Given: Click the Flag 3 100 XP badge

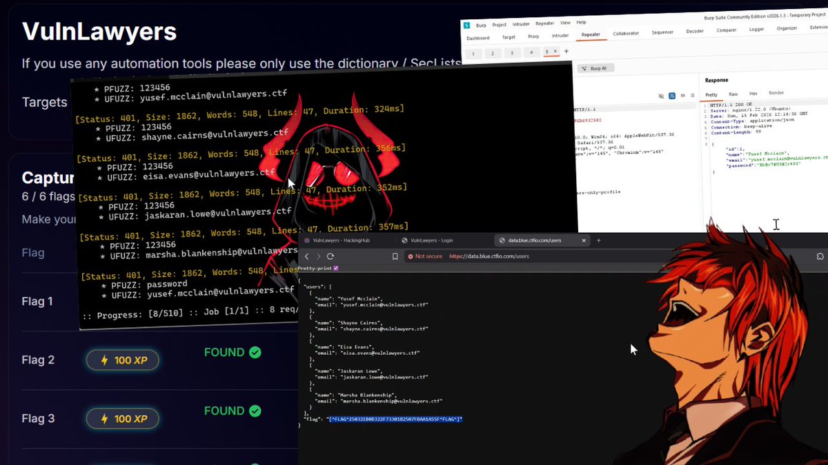Looking at the screenshot, I should coord(123,418).
